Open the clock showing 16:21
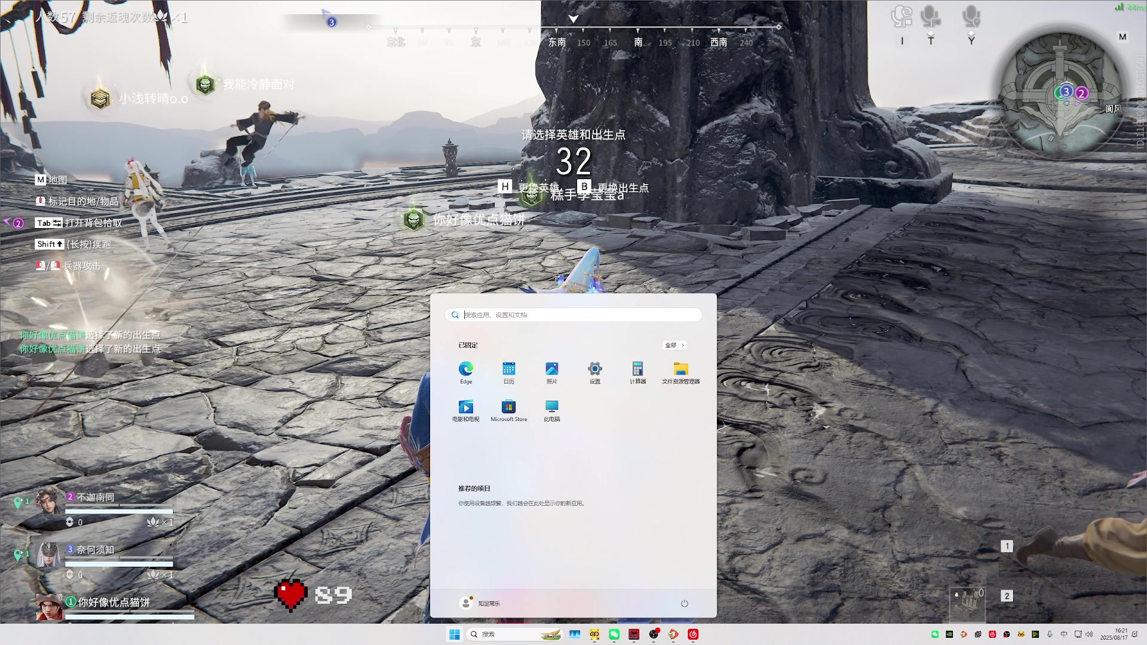 click(x=1114, y=634)
